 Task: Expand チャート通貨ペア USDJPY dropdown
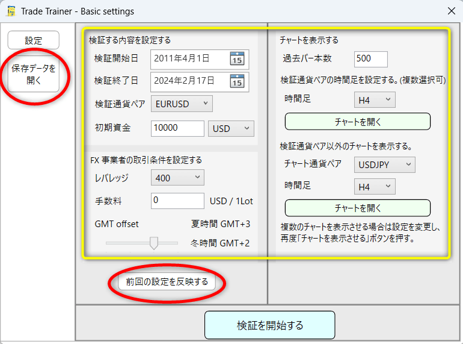pos(385,164)
